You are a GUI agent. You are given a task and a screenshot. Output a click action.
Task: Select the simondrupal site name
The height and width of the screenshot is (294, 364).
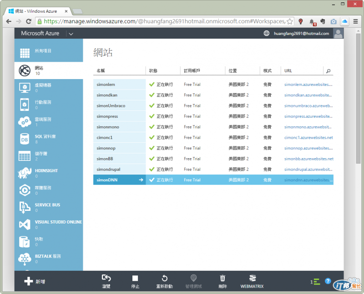coord(108,169)
